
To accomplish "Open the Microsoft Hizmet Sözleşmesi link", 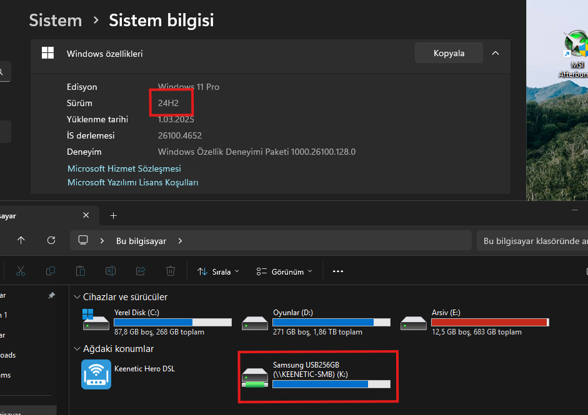I will point(124,168).
